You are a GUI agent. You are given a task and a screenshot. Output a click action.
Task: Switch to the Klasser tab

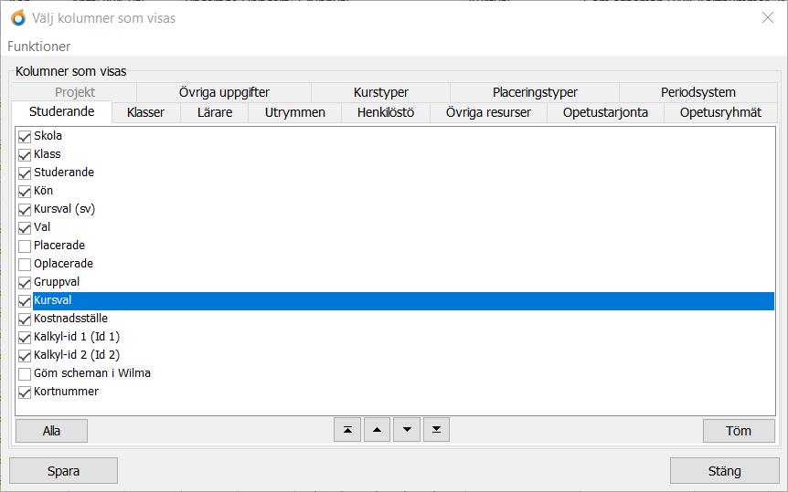click(x=146, y=112)
